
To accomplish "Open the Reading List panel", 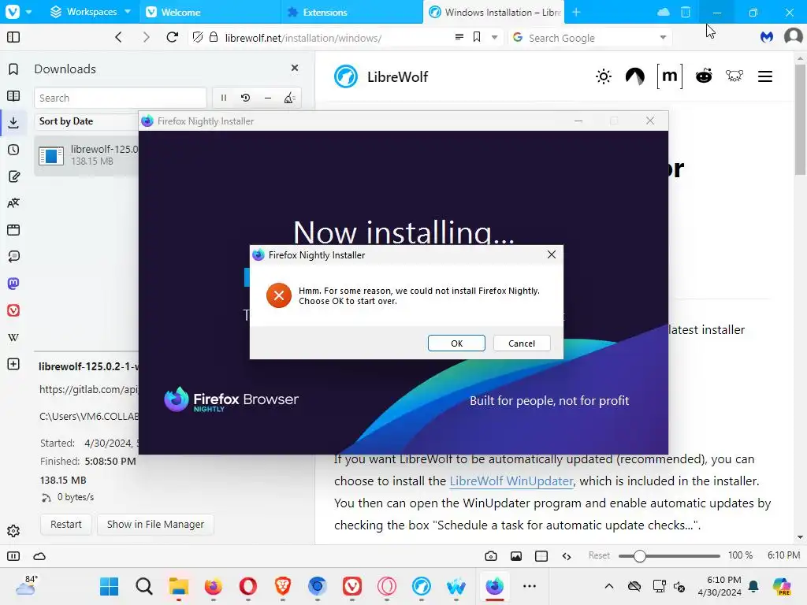I will 13,95.
